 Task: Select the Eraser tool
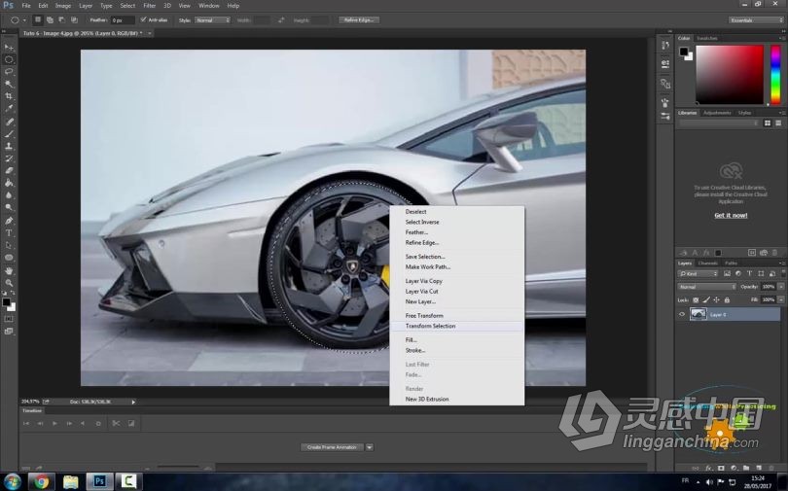(x=9, y=171)
